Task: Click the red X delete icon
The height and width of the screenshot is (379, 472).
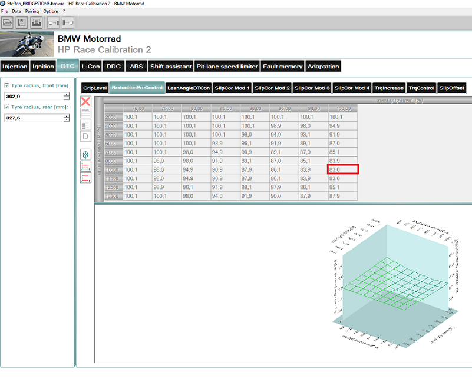Action: pyautogui.click(x=85, y=102)
